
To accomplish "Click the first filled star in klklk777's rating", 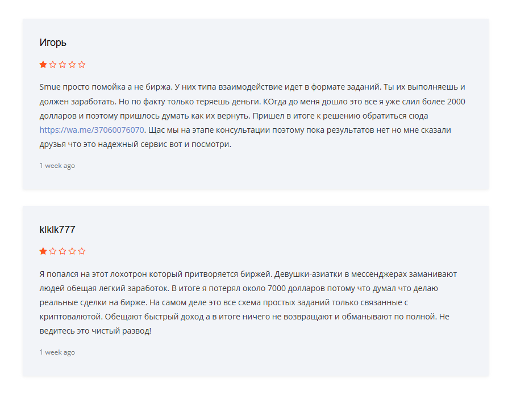I will 43,251.
